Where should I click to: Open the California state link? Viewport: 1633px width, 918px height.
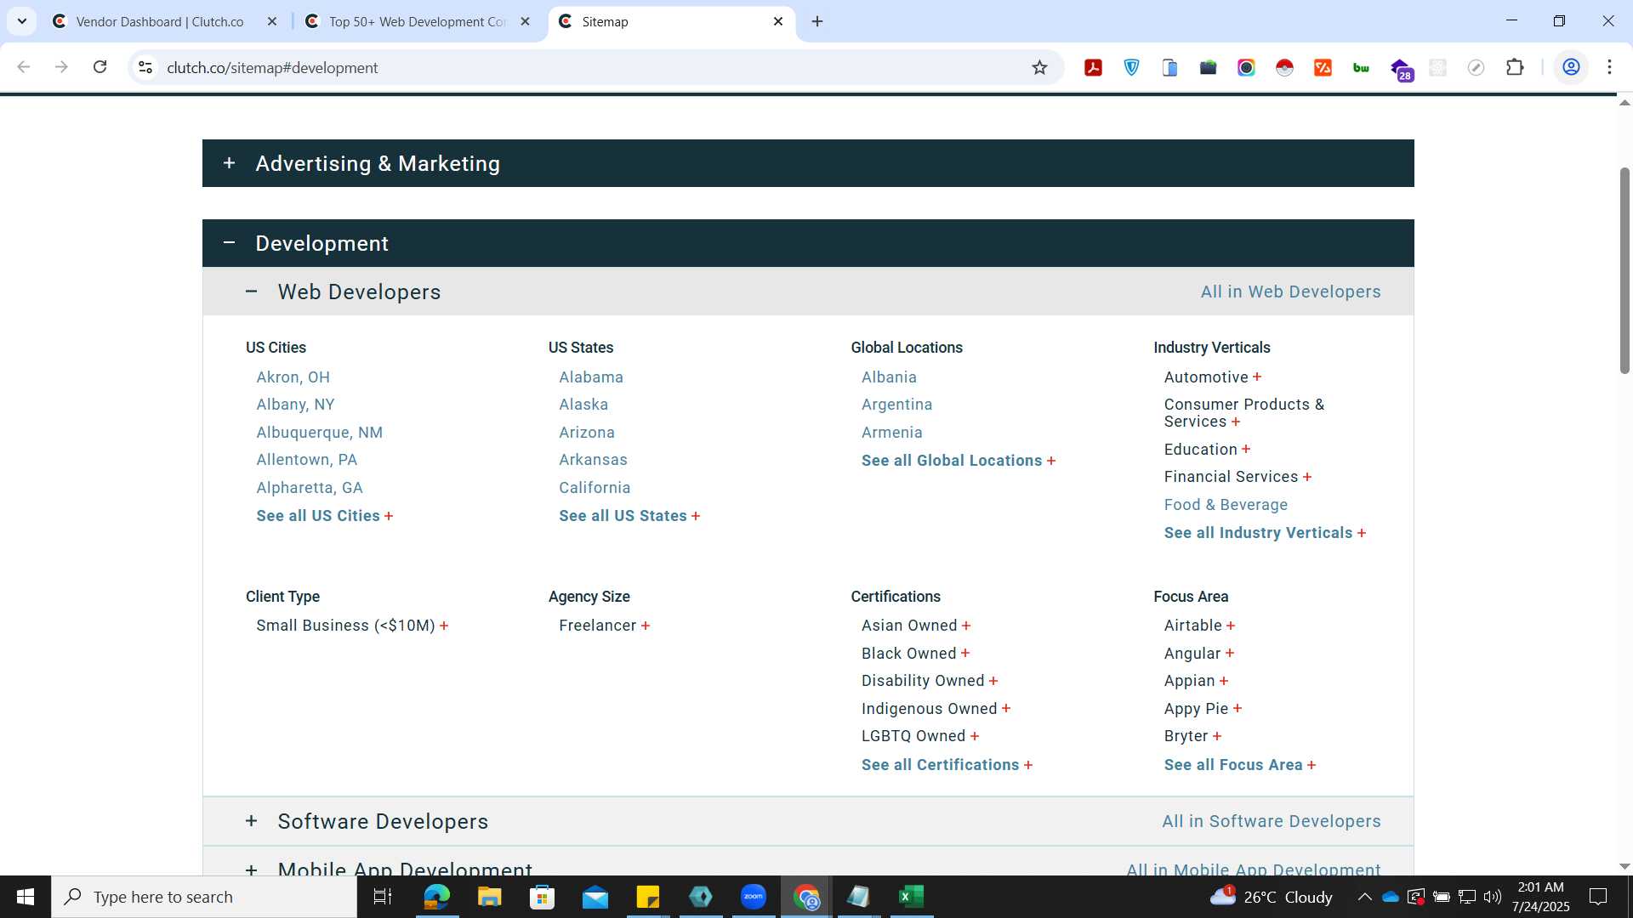click(x=595, y=488)
